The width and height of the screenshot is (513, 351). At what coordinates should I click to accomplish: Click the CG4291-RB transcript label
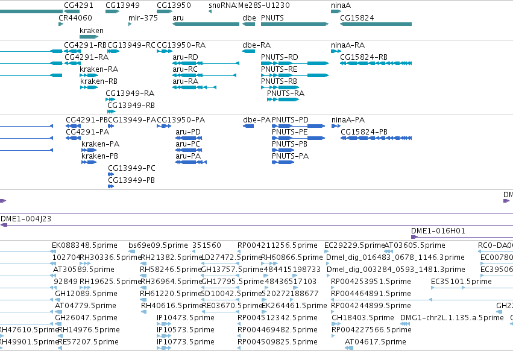[86, 45]
